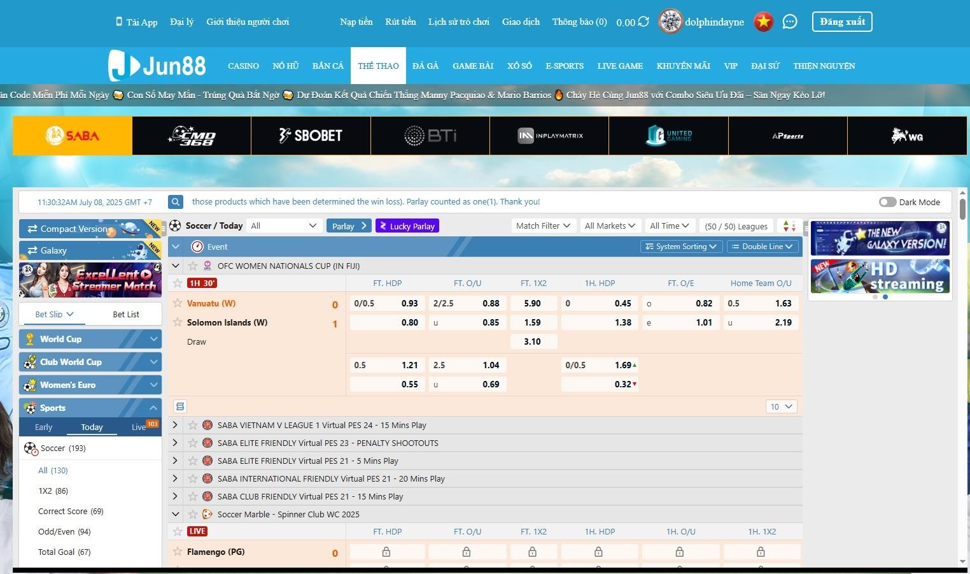Star the SABA Elite Friendly Penalty Shootouts row
970x574 pixels.
pyautogui.click(x=193, y=443)
